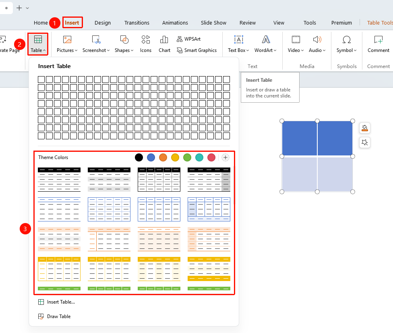
Task: Select the first black header table style
Action: pos(59,180)
